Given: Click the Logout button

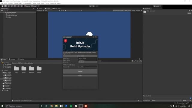Looking at the screenshot, I should pyautogui.click(x=80, y=76).
